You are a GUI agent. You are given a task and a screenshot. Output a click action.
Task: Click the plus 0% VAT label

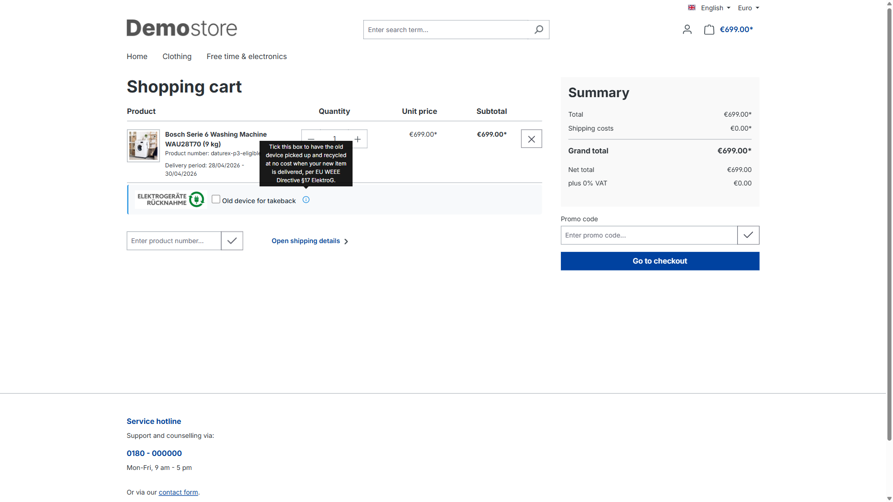click(587, 184)
